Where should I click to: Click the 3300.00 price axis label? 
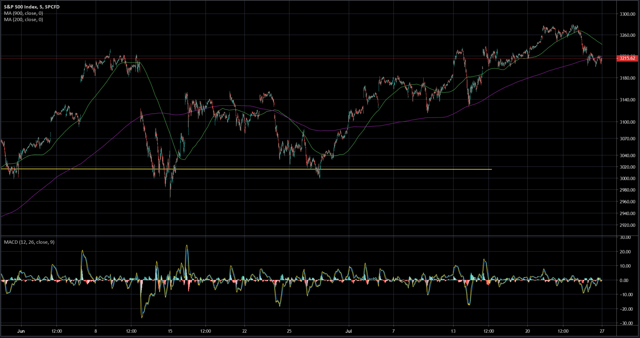[x=627, y=14]
